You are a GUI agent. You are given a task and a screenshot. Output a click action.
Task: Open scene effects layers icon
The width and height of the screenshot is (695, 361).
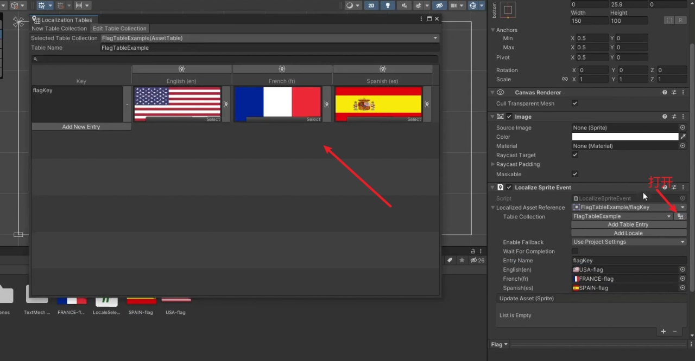click(x=419, y=5)
